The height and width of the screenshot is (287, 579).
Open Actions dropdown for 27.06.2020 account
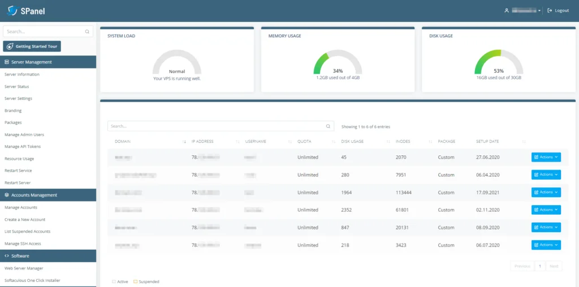(x=546, y=157)
